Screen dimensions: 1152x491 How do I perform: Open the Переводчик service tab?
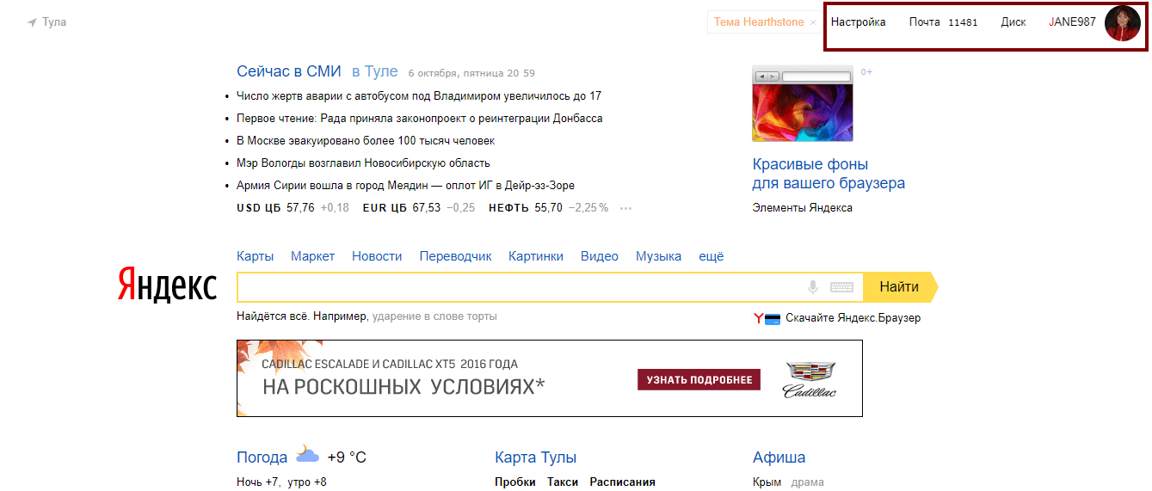click(456, 256)
